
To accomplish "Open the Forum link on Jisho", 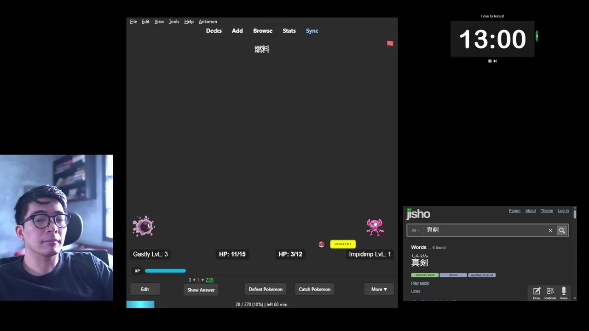I will [x=514, y=211].
